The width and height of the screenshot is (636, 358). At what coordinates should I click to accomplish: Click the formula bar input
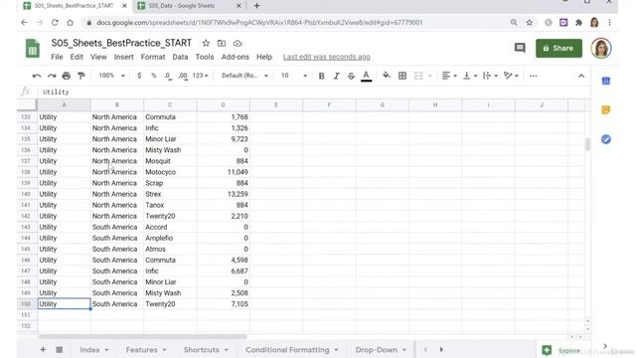(312, 91)
